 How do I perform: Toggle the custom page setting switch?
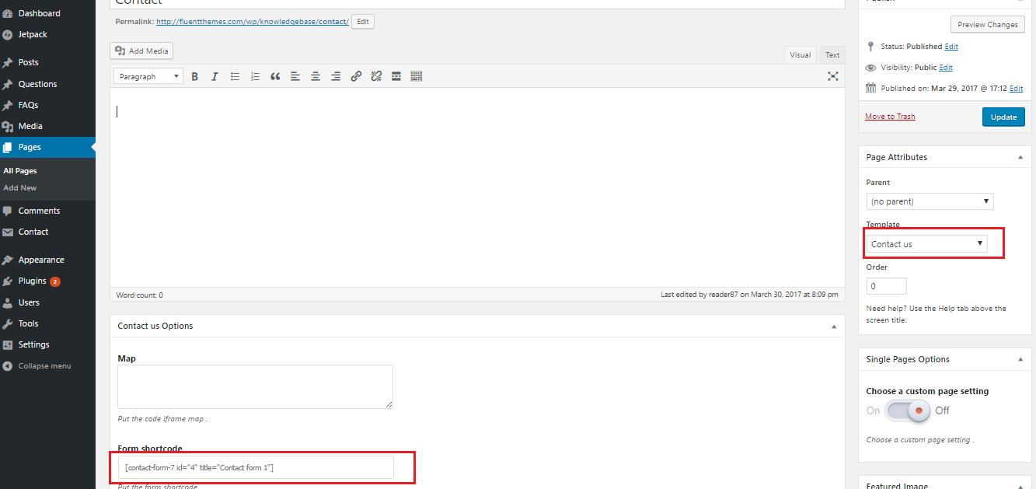click(907, 410)
